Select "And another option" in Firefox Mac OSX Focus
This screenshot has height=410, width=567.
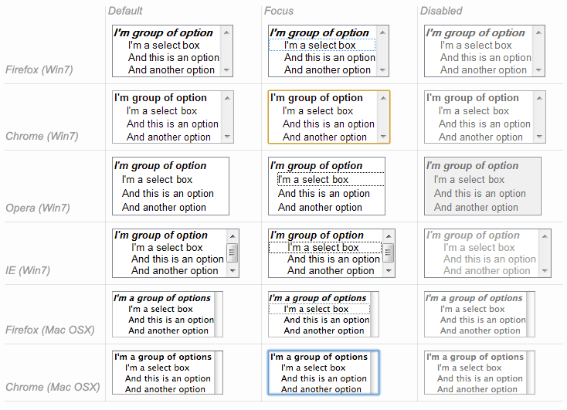[324, 330]
